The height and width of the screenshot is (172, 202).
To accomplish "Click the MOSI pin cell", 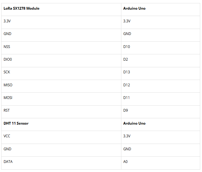I will pos(8,98).
